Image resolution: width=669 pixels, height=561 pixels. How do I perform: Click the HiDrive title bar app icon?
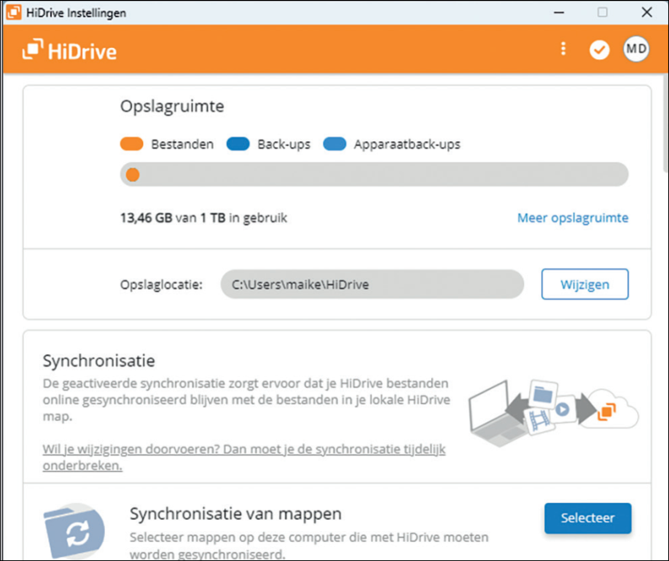pyautogui.click(x=14, y=12)
